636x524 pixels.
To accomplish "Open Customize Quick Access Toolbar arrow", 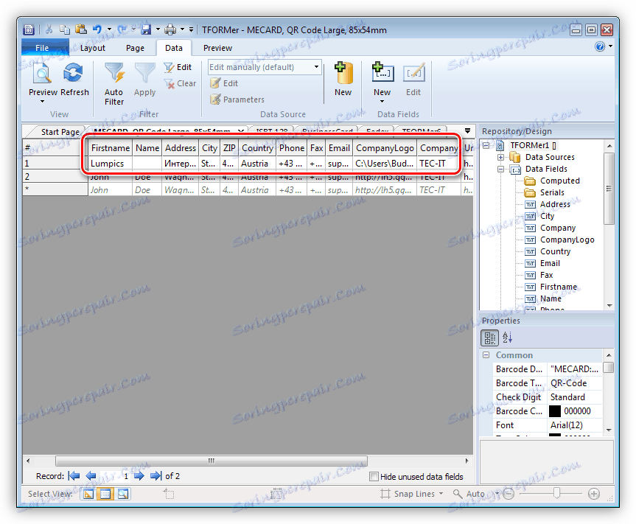I will (191, 29).
